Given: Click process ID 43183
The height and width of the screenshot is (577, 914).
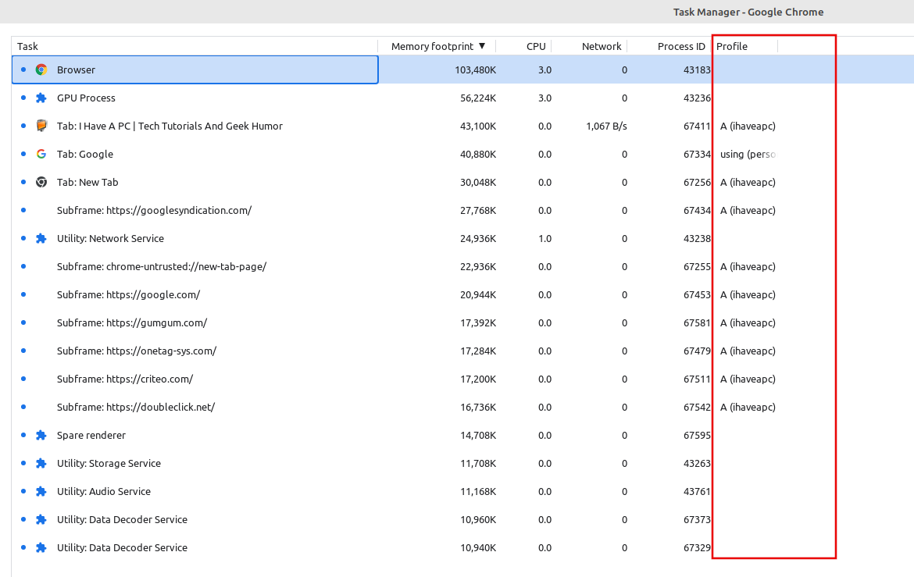Looking at the screenshot, I should click(x=697, y=70).
